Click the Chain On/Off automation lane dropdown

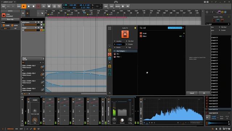pos(33,59)
